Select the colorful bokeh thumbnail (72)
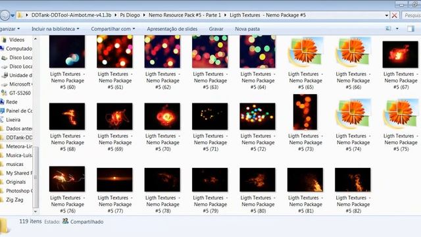Screen dimensions: 421x237 (x=257, y=117)
